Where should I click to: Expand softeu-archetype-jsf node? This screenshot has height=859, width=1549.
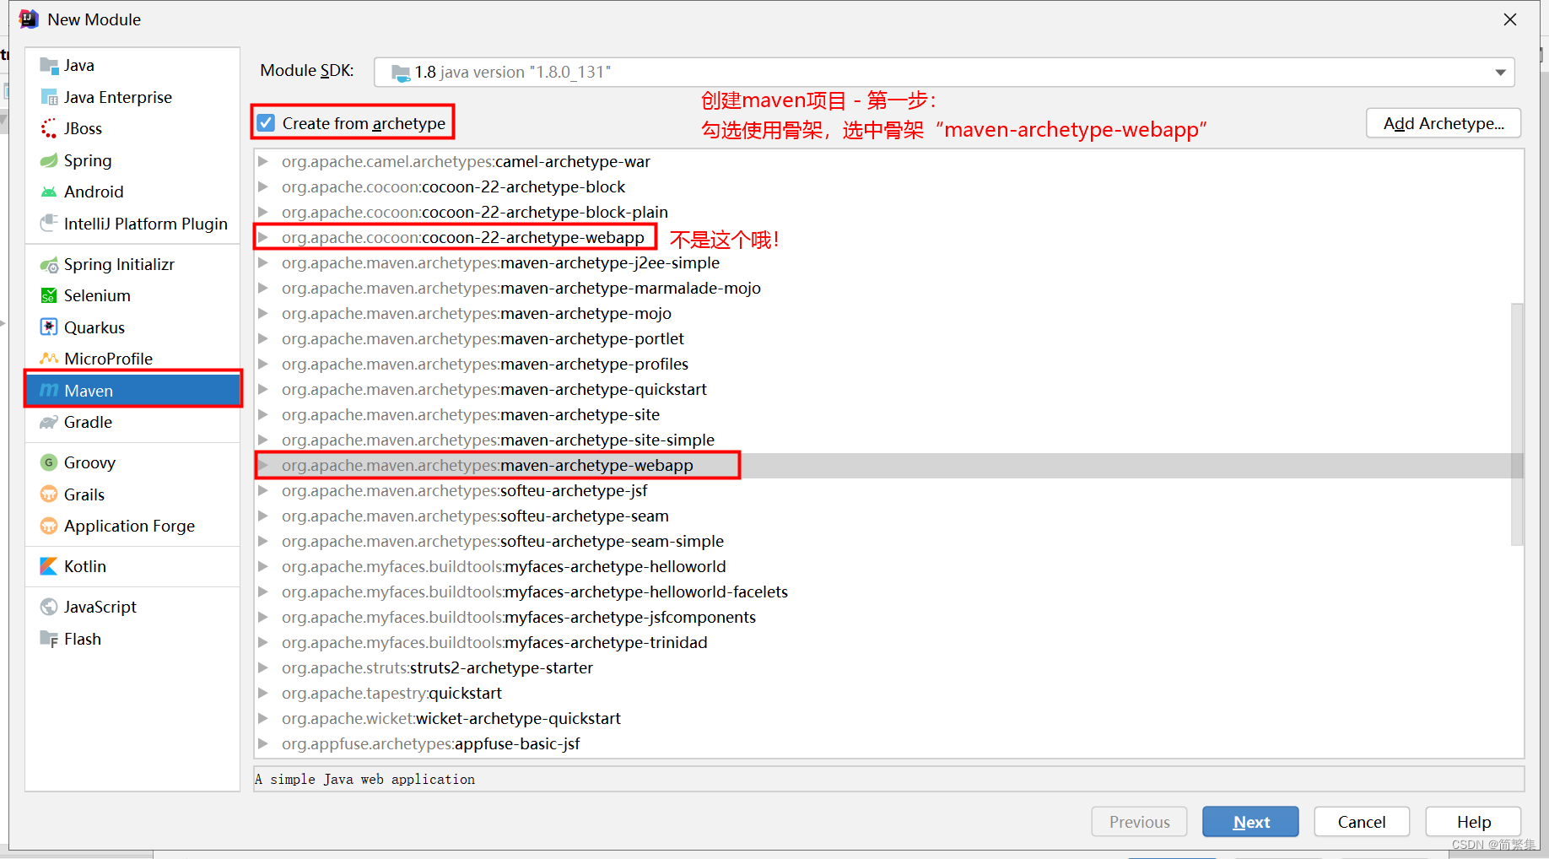click(263, 490)
